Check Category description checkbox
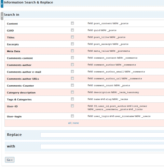Screen dimensions: 164x167 (72, 92)
